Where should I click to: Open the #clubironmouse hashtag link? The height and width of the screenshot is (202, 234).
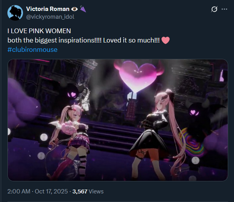point(32,50)
